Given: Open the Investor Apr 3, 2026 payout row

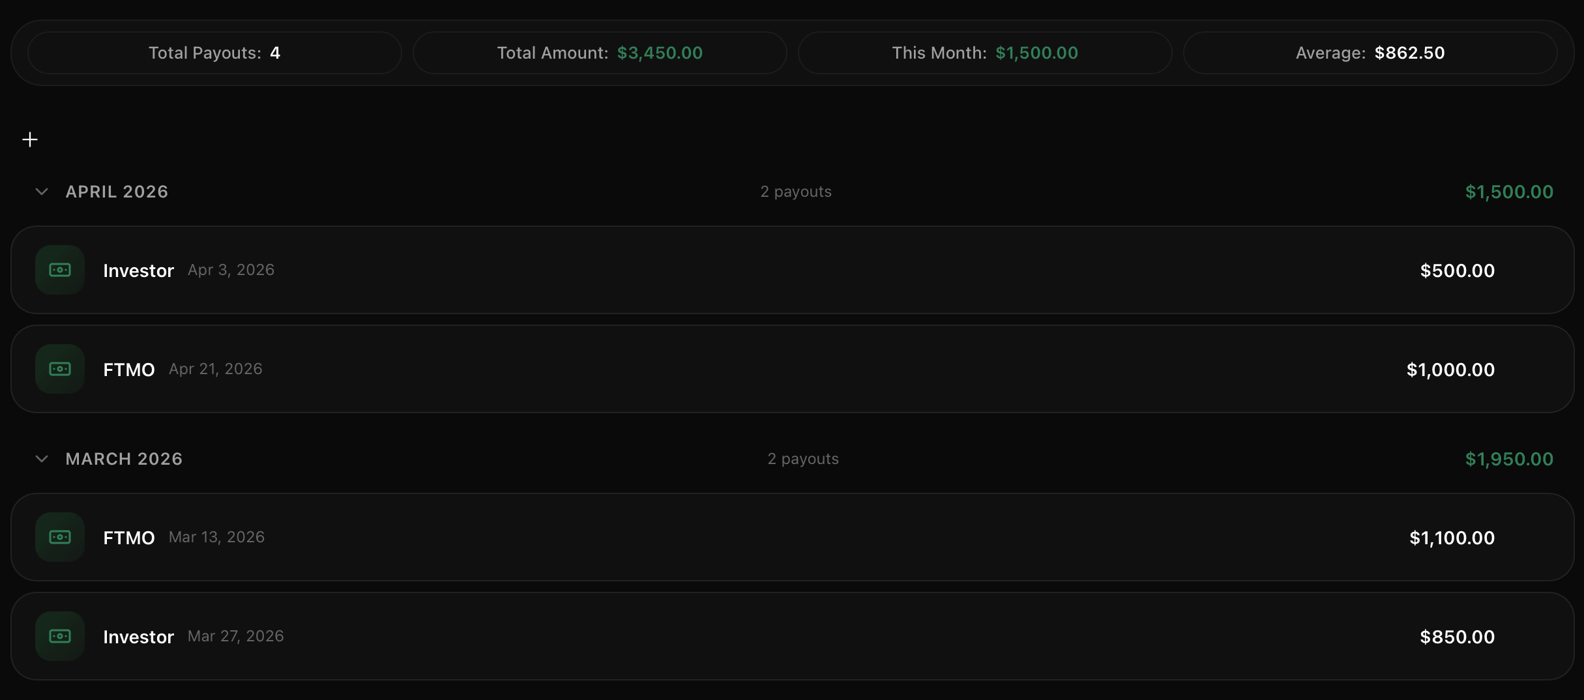Looking at the screenshot, I should tap(792, 270).
